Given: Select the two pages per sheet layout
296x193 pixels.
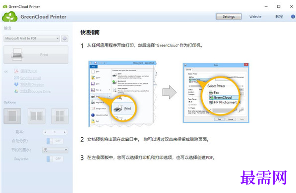Looking at the screenshot, I should [x=36, y=116].
